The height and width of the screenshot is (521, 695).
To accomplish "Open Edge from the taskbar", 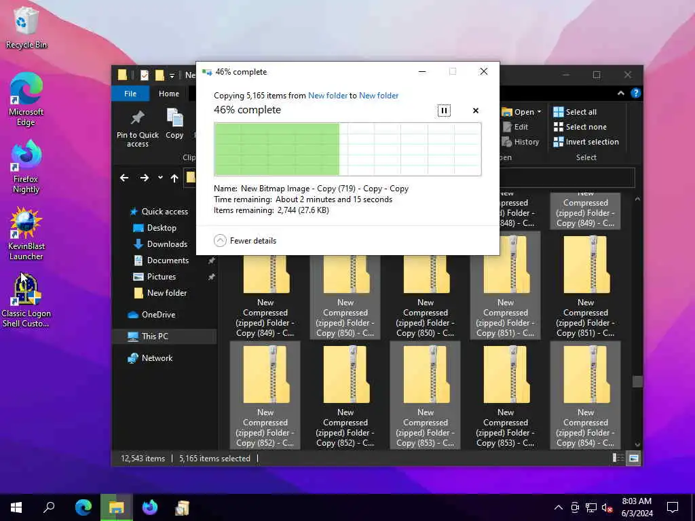I will (x=83, y=507).
